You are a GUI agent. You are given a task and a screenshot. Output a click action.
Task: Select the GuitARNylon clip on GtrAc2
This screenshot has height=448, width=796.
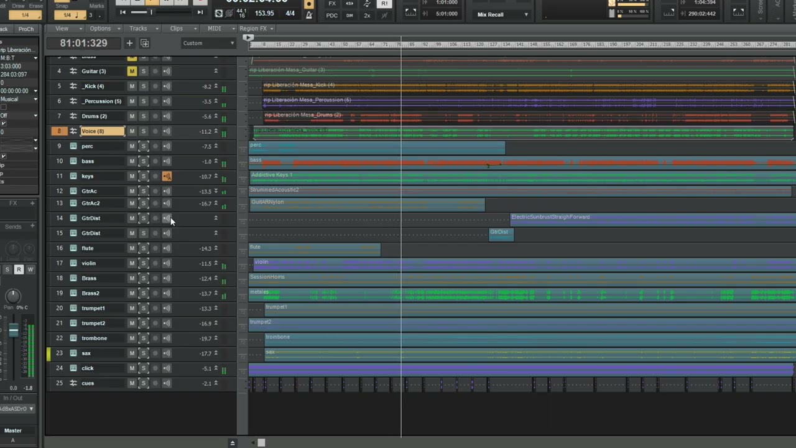click(367, 204)
